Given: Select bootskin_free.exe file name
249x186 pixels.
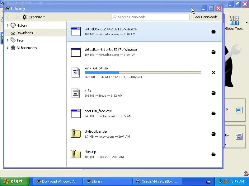Looking at the screenshot, I should [x=98, y=111].
